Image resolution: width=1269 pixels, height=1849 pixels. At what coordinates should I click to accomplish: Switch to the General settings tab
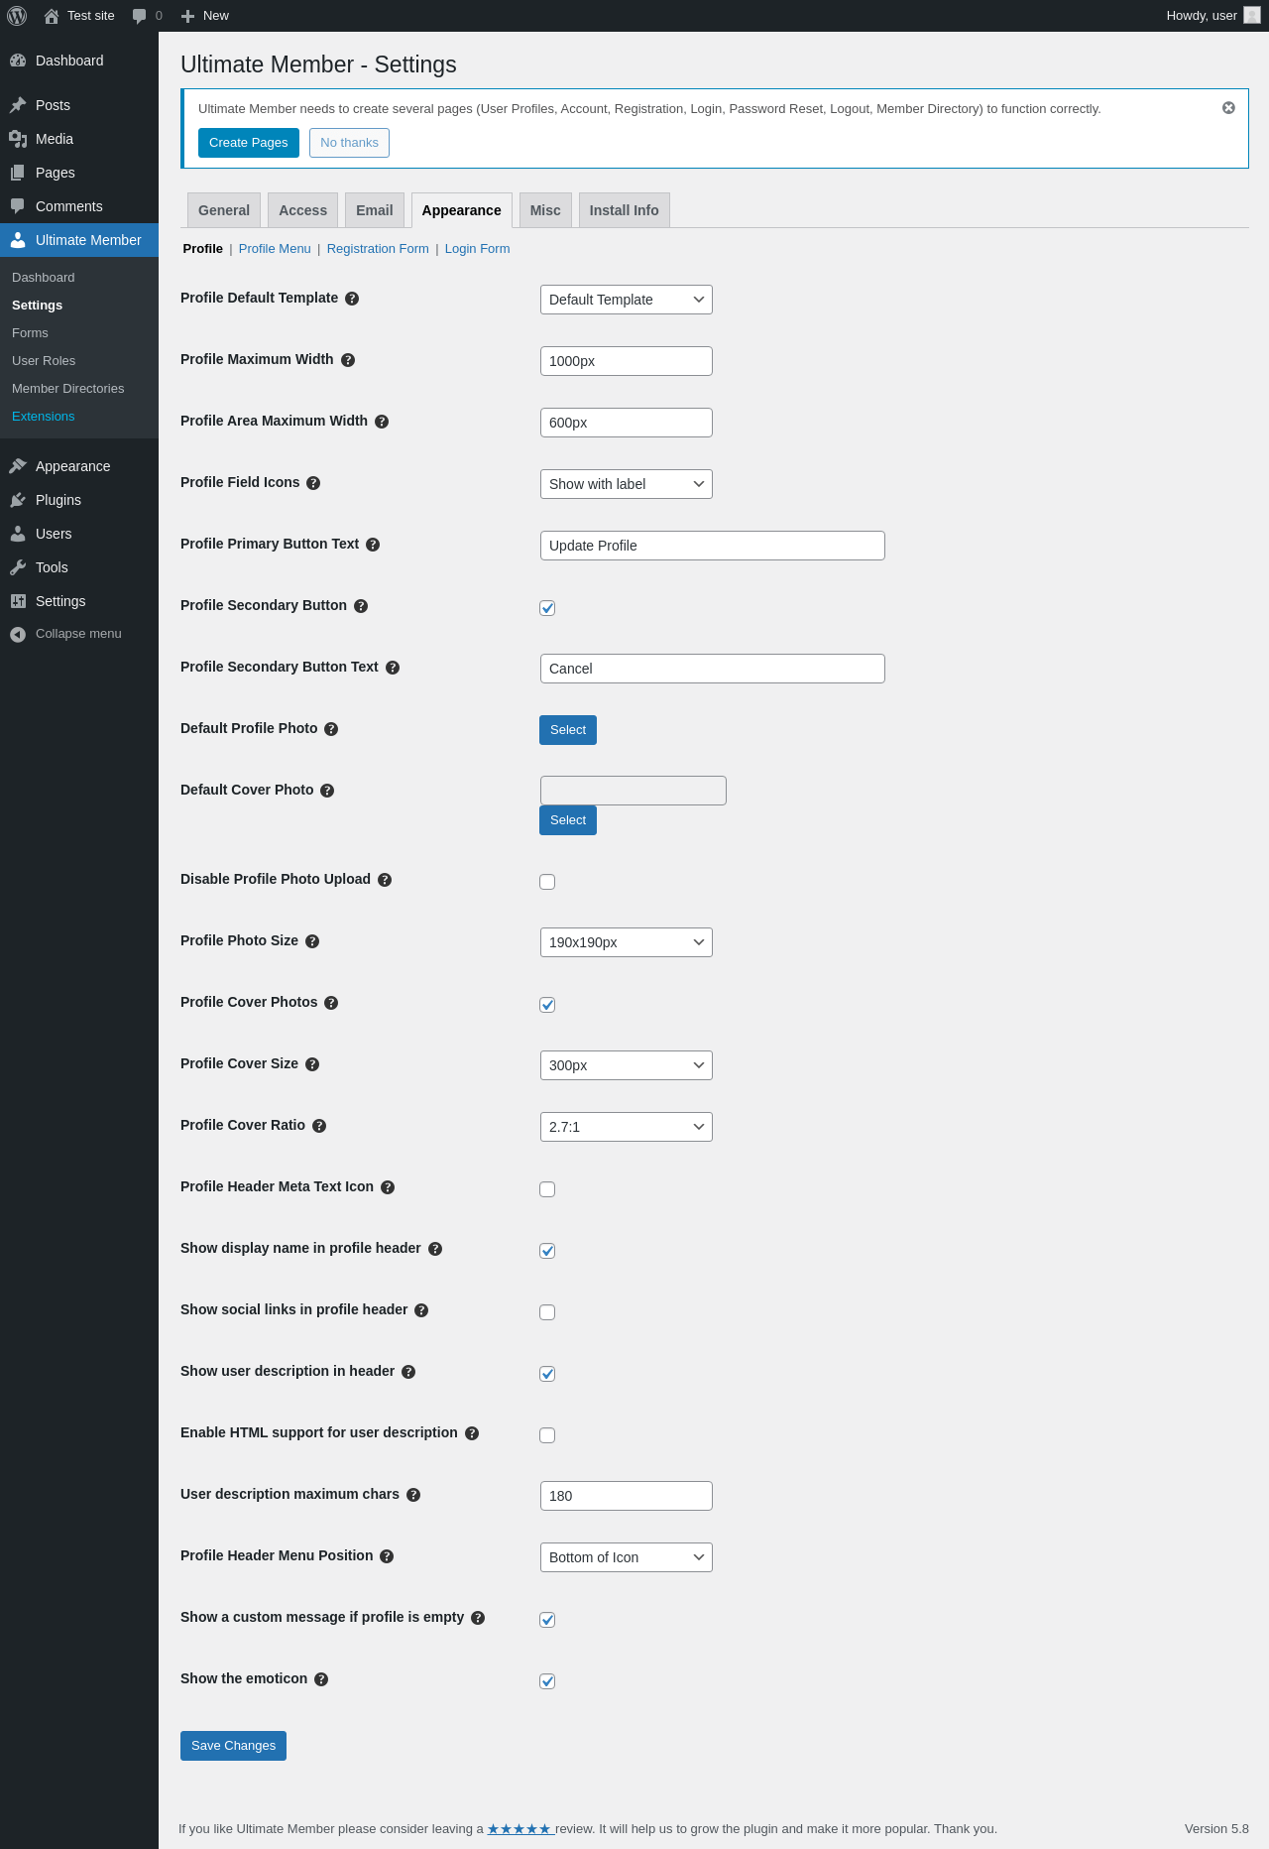(x=224, y=210)
